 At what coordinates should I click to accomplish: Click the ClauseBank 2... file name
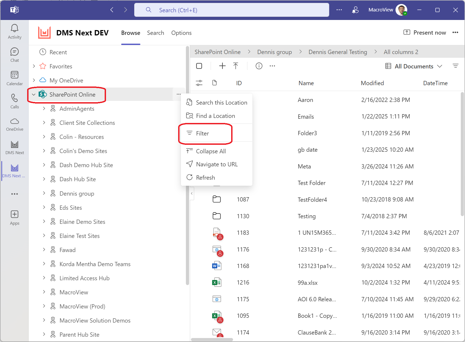tap(317, 332)
